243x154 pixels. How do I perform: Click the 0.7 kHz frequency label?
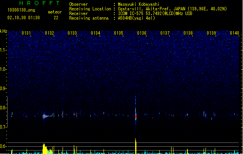pos(3,127)
